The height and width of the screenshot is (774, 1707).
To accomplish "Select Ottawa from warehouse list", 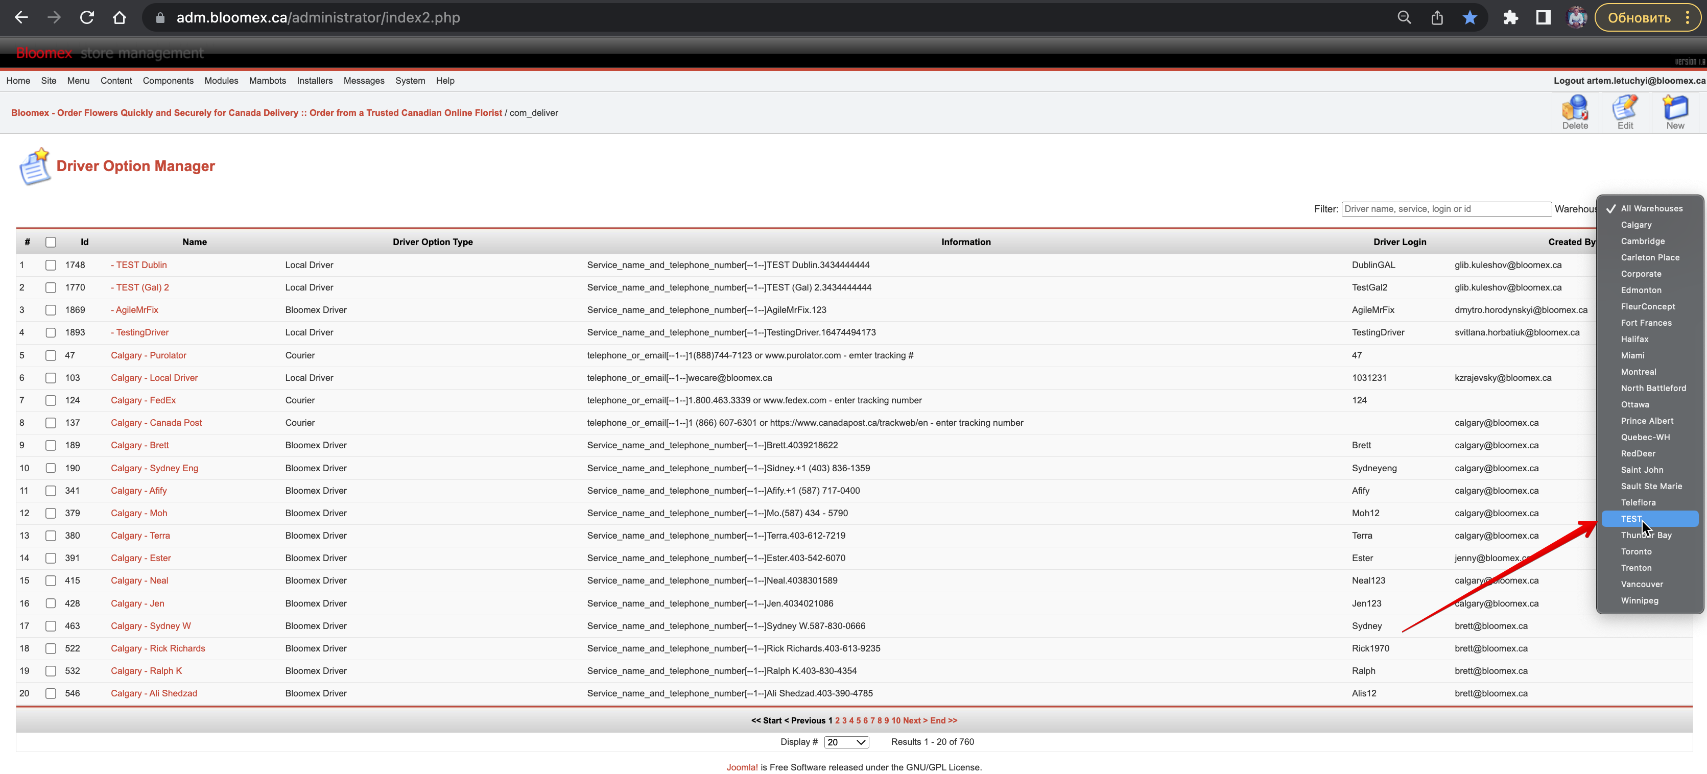I will (x=1649, y=404).
